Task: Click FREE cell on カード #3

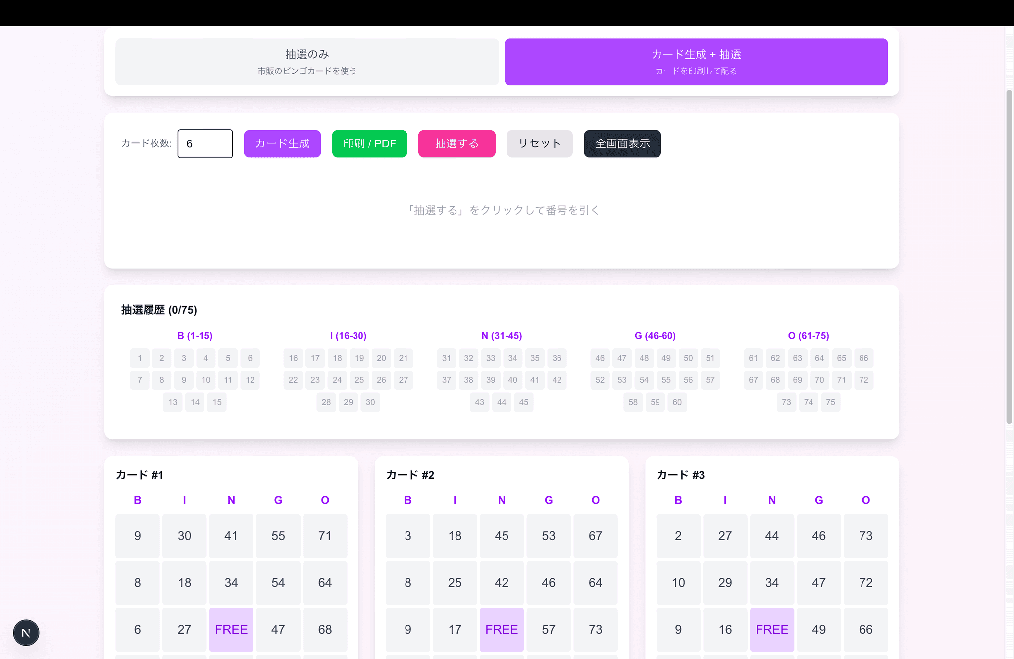Action: 772,629
